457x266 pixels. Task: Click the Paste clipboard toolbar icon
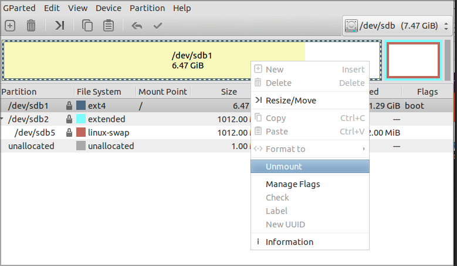pos(109,26)
